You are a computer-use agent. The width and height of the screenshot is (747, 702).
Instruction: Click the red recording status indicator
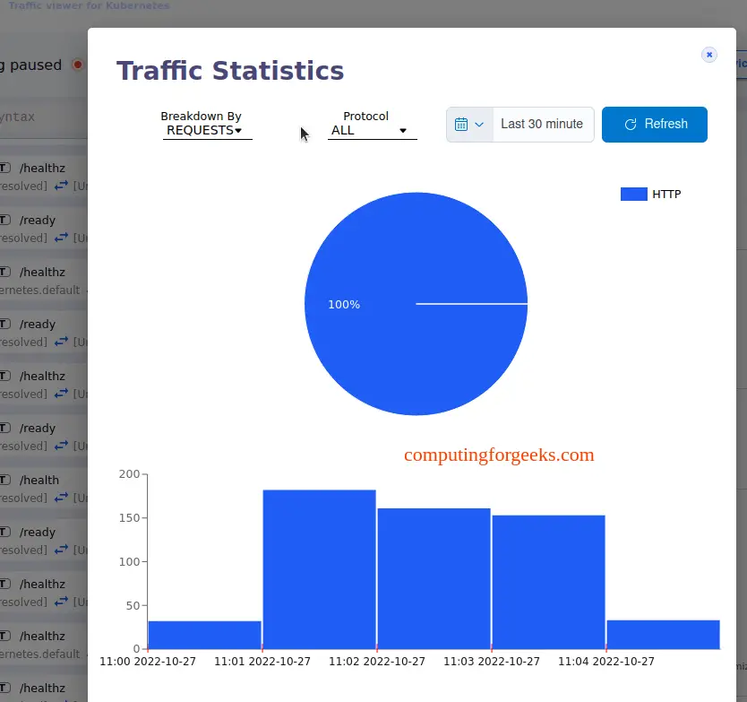[77, 65]
